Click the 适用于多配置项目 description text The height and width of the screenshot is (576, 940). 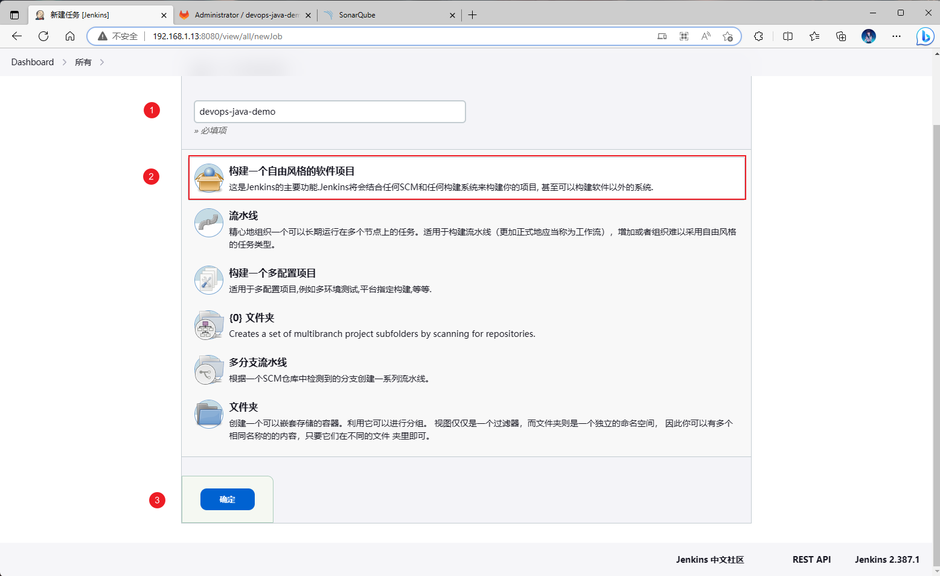pyautogui.click(x=330, y=289)
